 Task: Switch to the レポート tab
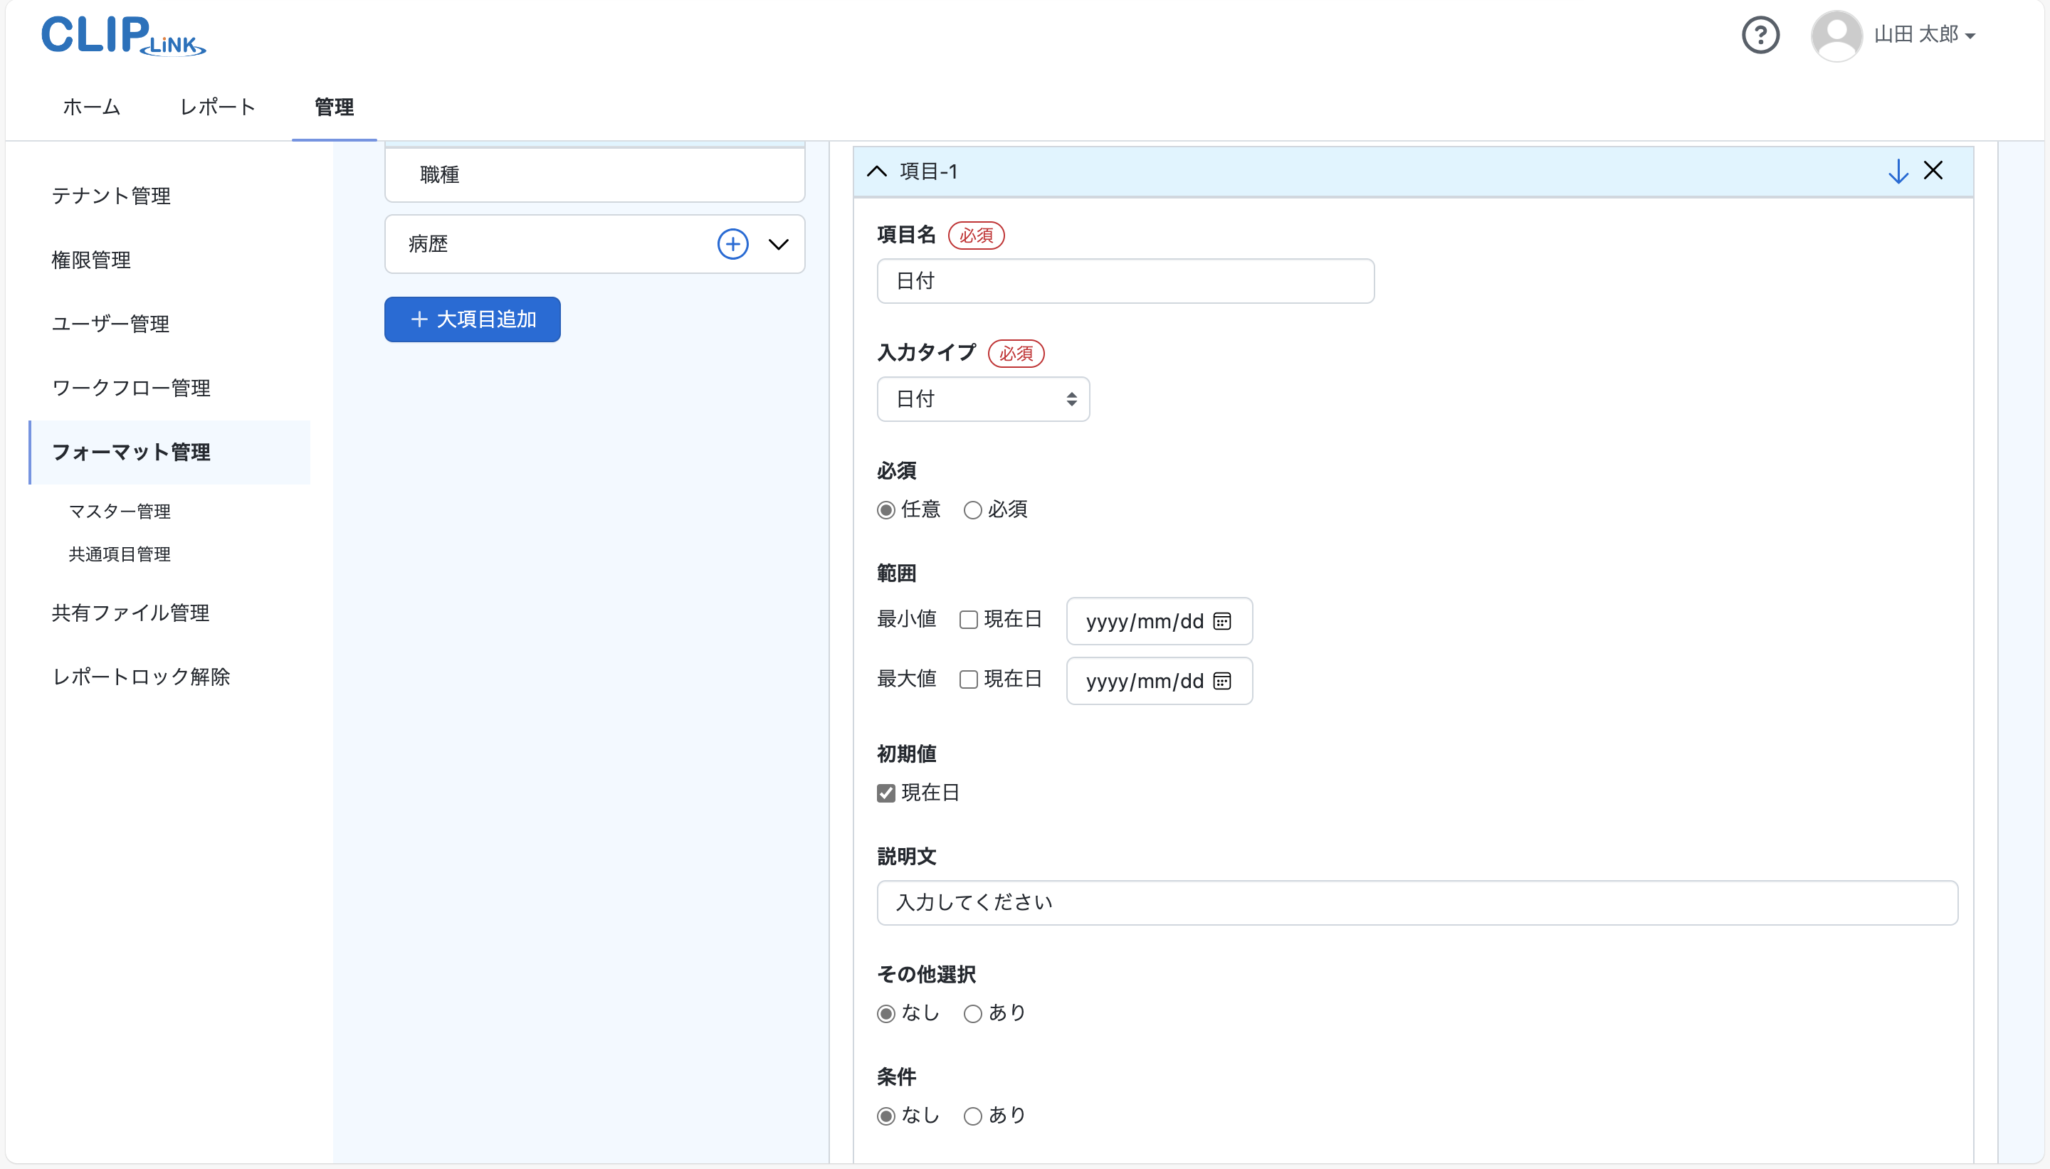point(217,107)
